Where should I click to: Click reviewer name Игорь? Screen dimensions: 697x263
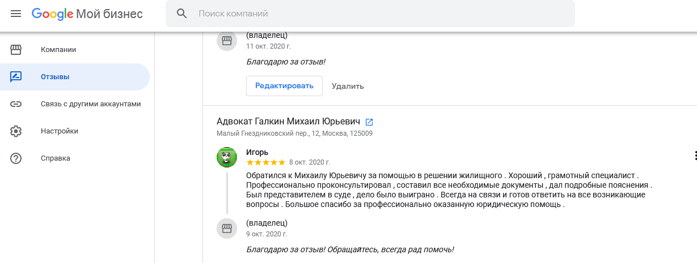click(257, 152)
